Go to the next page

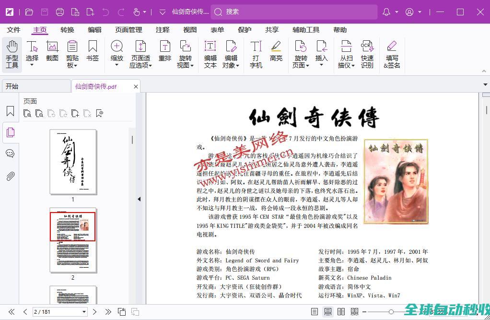coord(94,312)
